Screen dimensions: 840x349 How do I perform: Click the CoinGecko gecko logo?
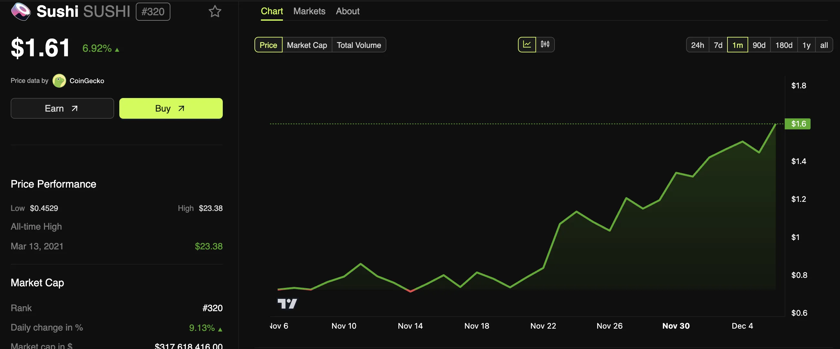[59, 81]
